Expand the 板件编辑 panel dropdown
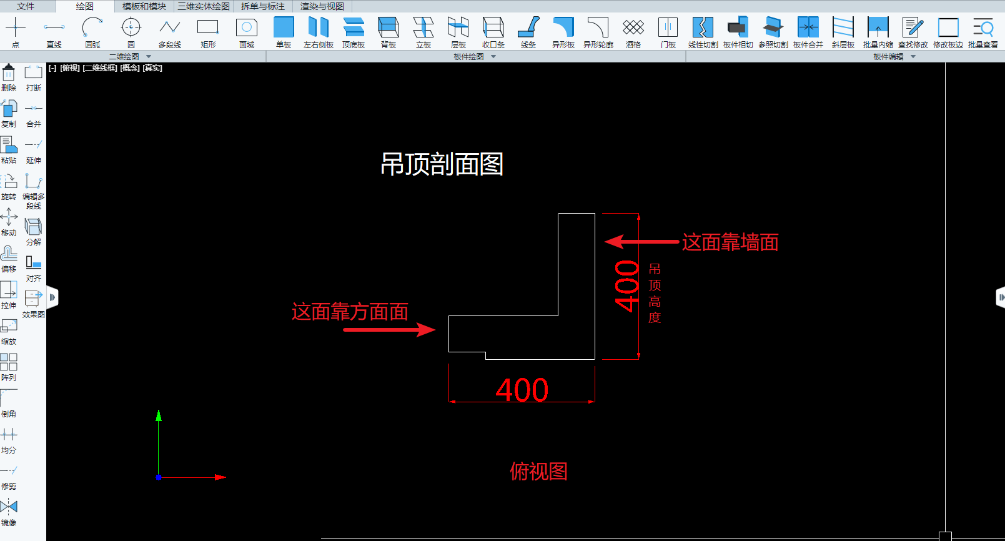Image resolution: width=1005 pixels, height=541 pixels. click(x=913, y=57)
